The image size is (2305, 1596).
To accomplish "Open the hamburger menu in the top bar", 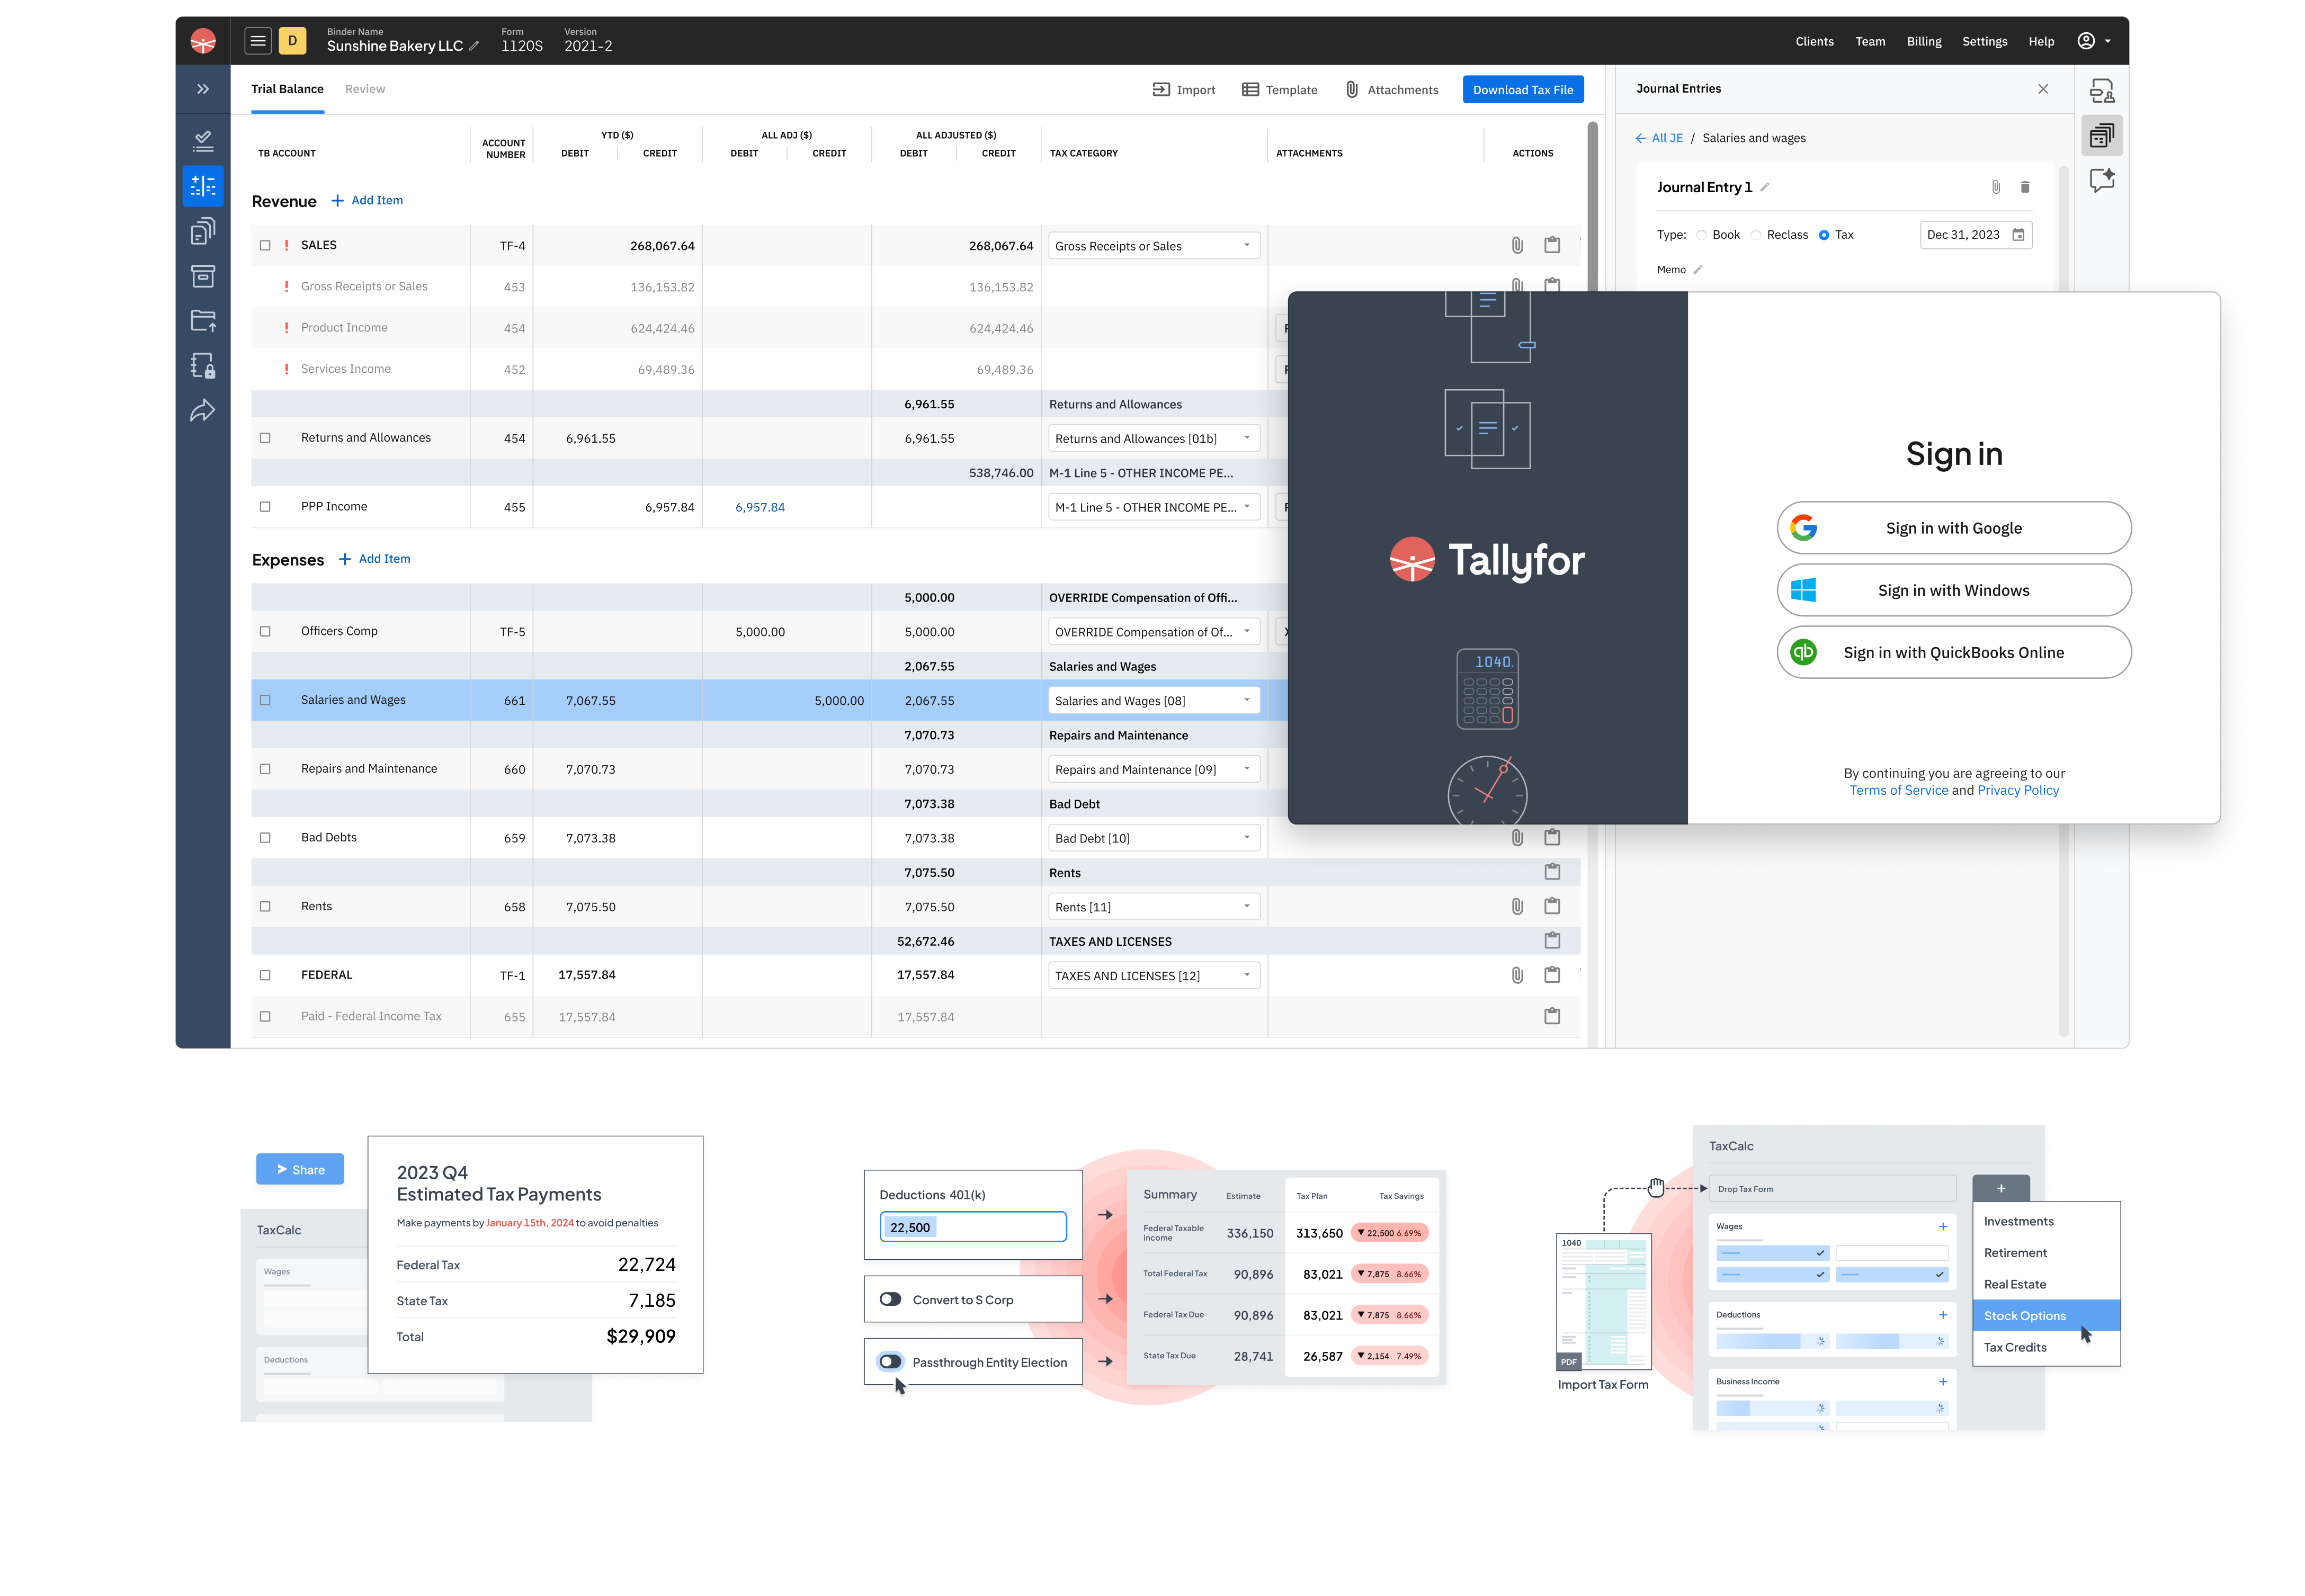I will pyautogui.click(x=258, y=41).
